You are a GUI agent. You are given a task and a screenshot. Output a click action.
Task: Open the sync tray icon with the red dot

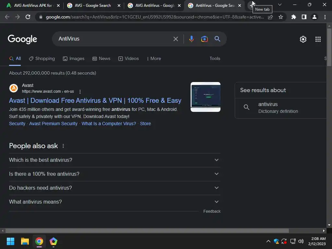pyautogui.click(x=284, y=241)
